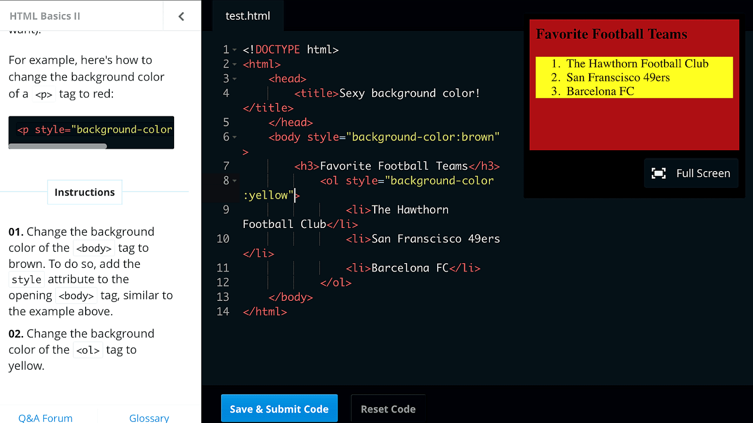Open the Glossary link
753x423 pixels.
click(149, 418)
